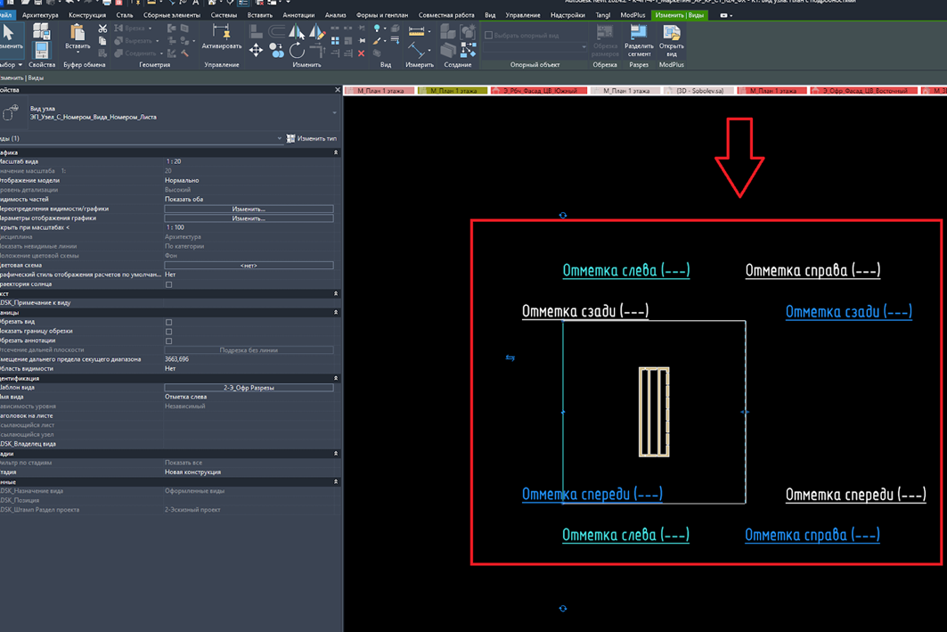Screen dimensions: 947x632
Task: Select the Move tool
Action: click(x=256, y=50)
